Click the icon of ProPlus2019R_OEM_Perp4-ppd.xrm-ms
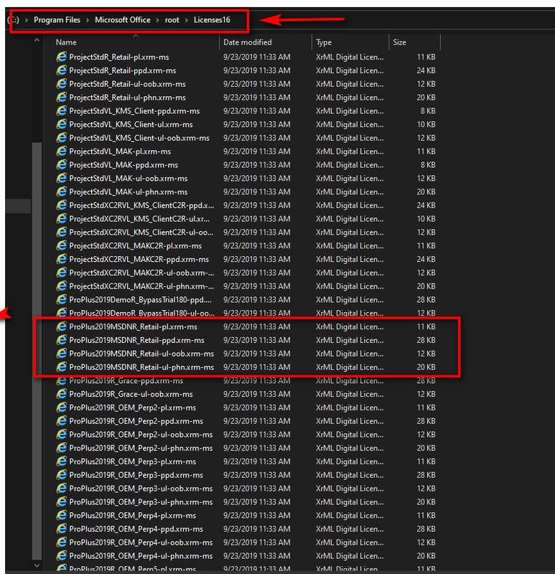This screenshot has width=555, height=574. click(62, 529)
